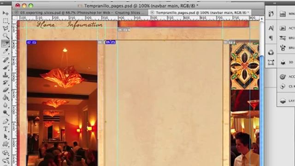Image resolution: width=295 pixels, height=166 pixels.
Task: Select the Clone Stamp tool
Action: click(6, 75)
